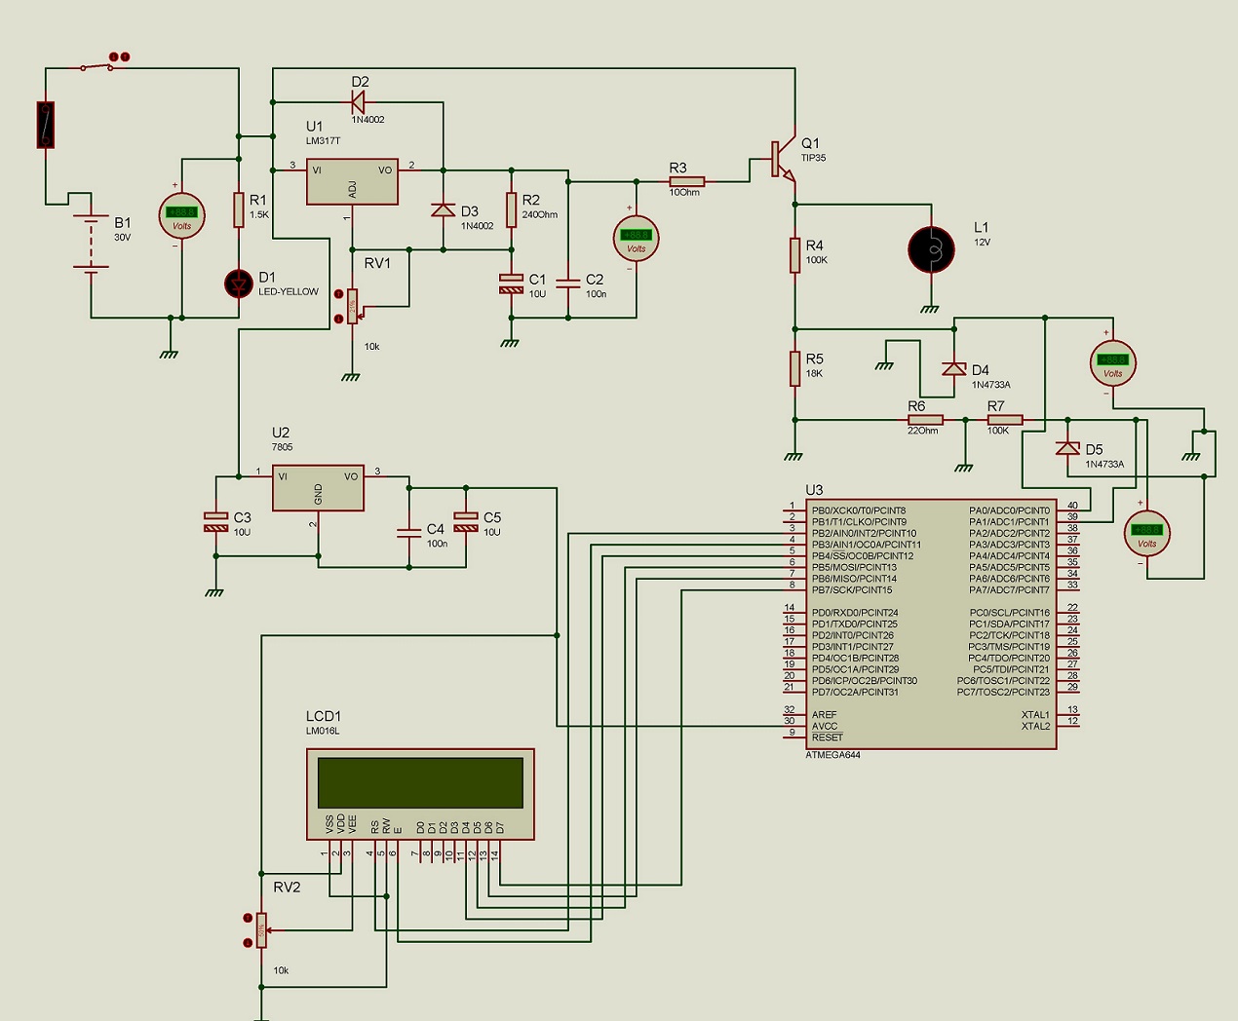Select the RV1 potentiometer body
Screen dimensions: 1238x1021
tap(353, 307)
